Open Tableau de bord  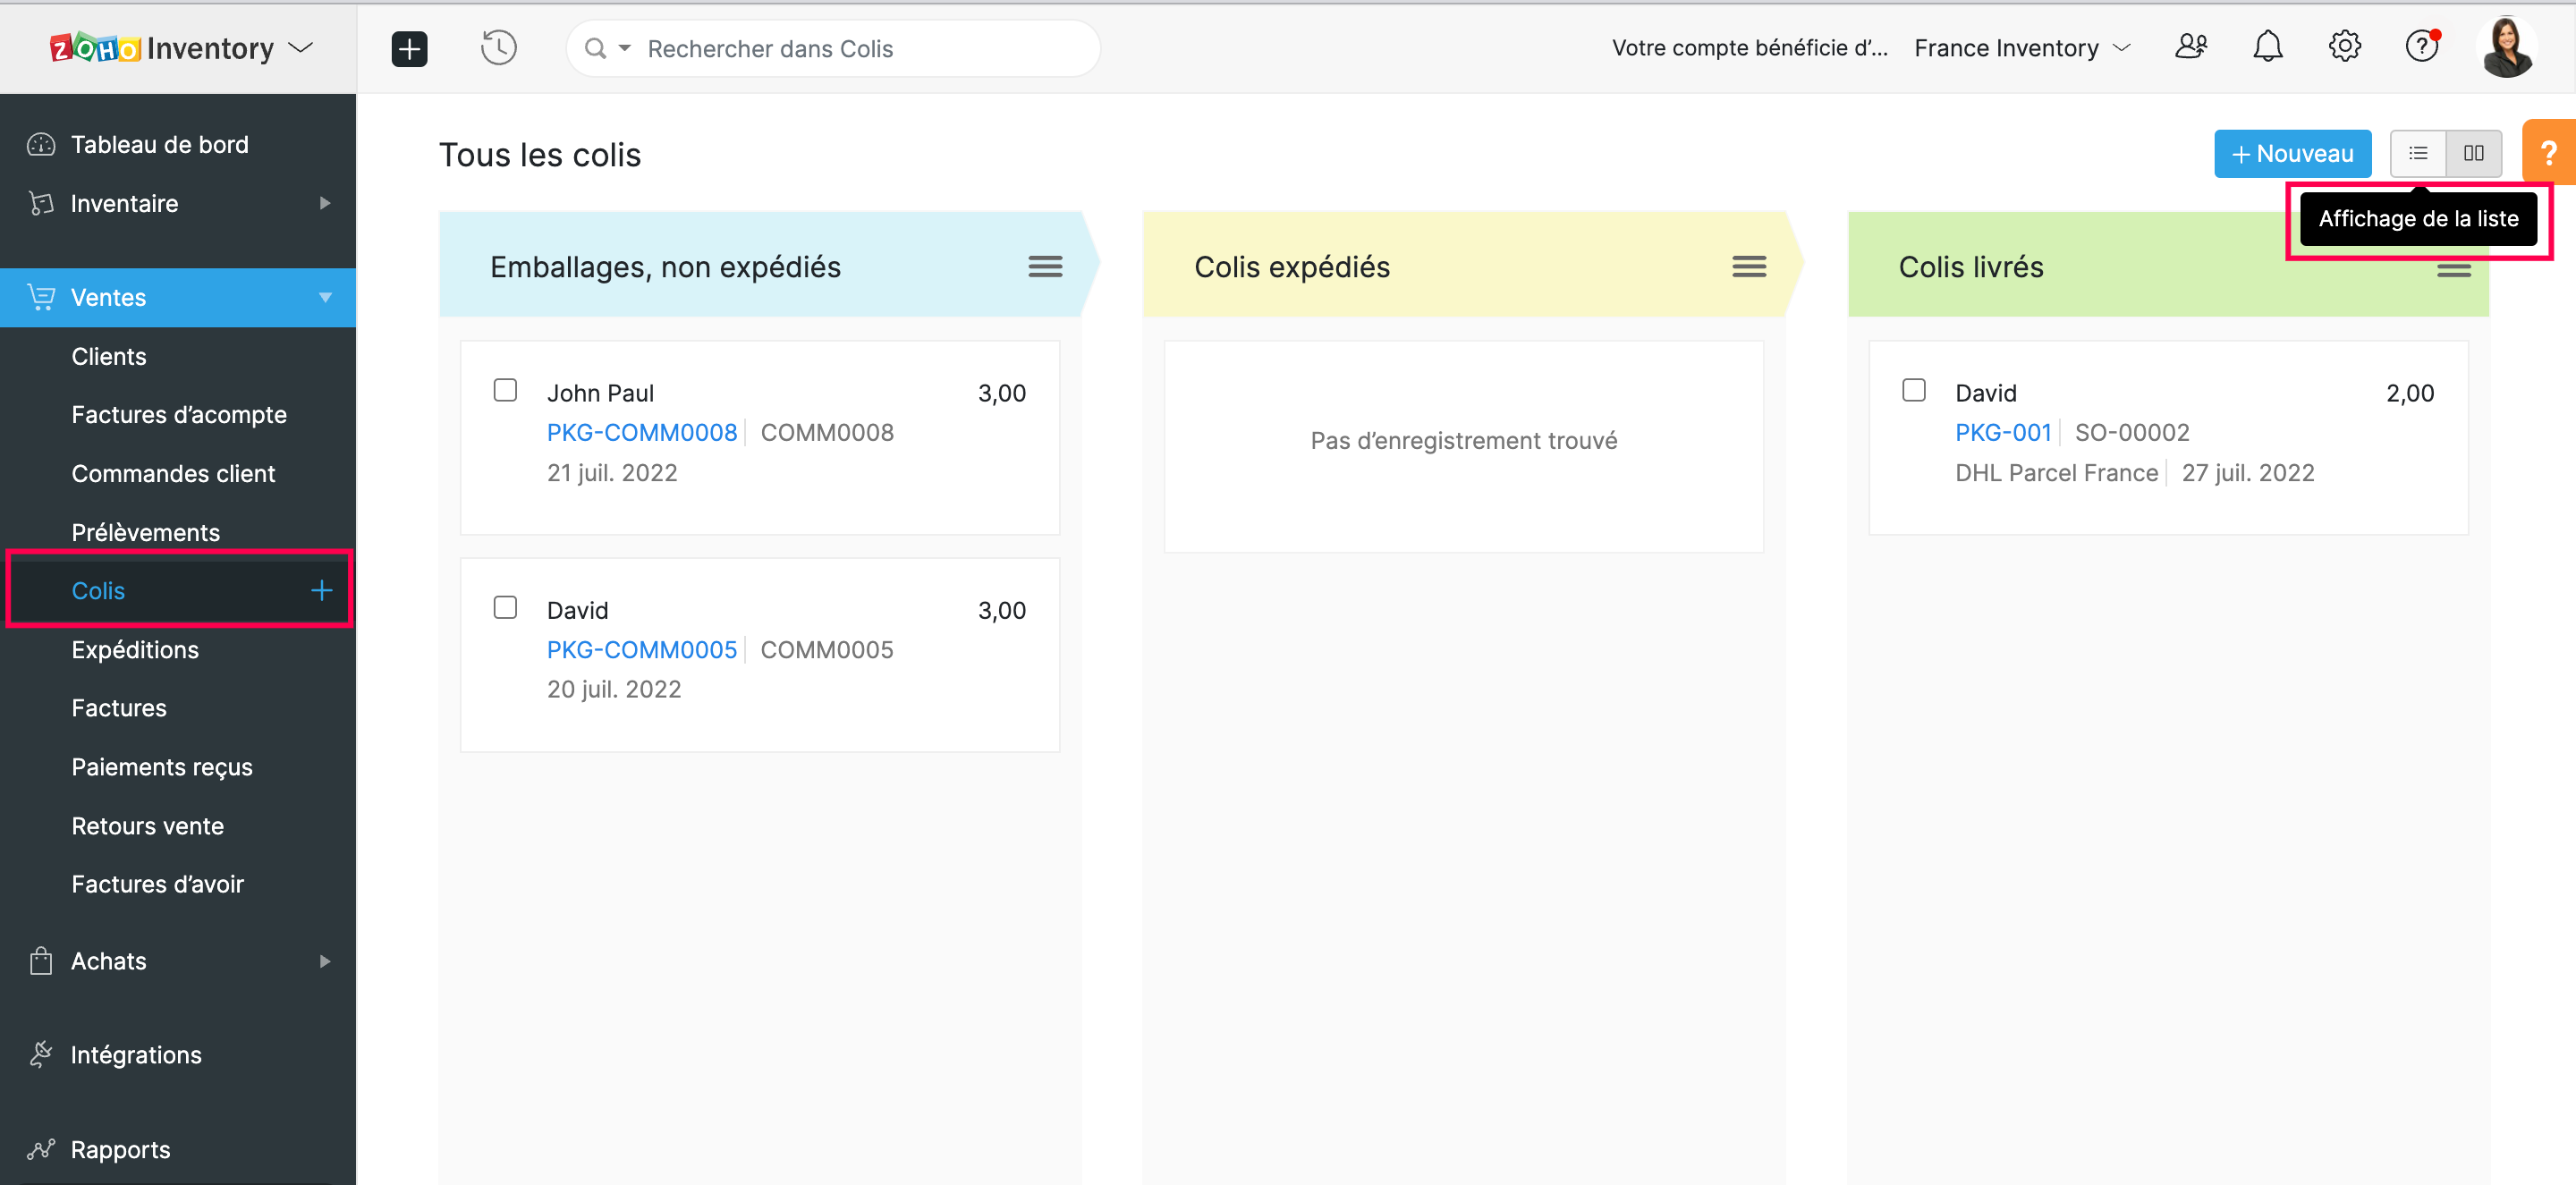click(159, 145)
